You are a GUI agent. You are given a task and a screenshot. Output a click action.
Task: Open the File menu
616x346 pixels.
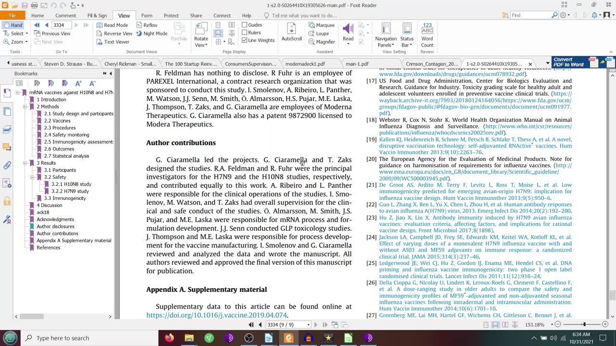[x=12, y=15]
